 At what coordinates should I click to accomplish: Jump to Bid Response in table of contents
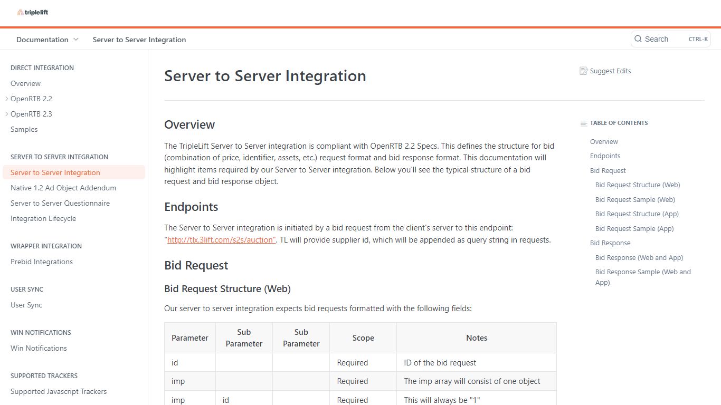coord(610,243)
